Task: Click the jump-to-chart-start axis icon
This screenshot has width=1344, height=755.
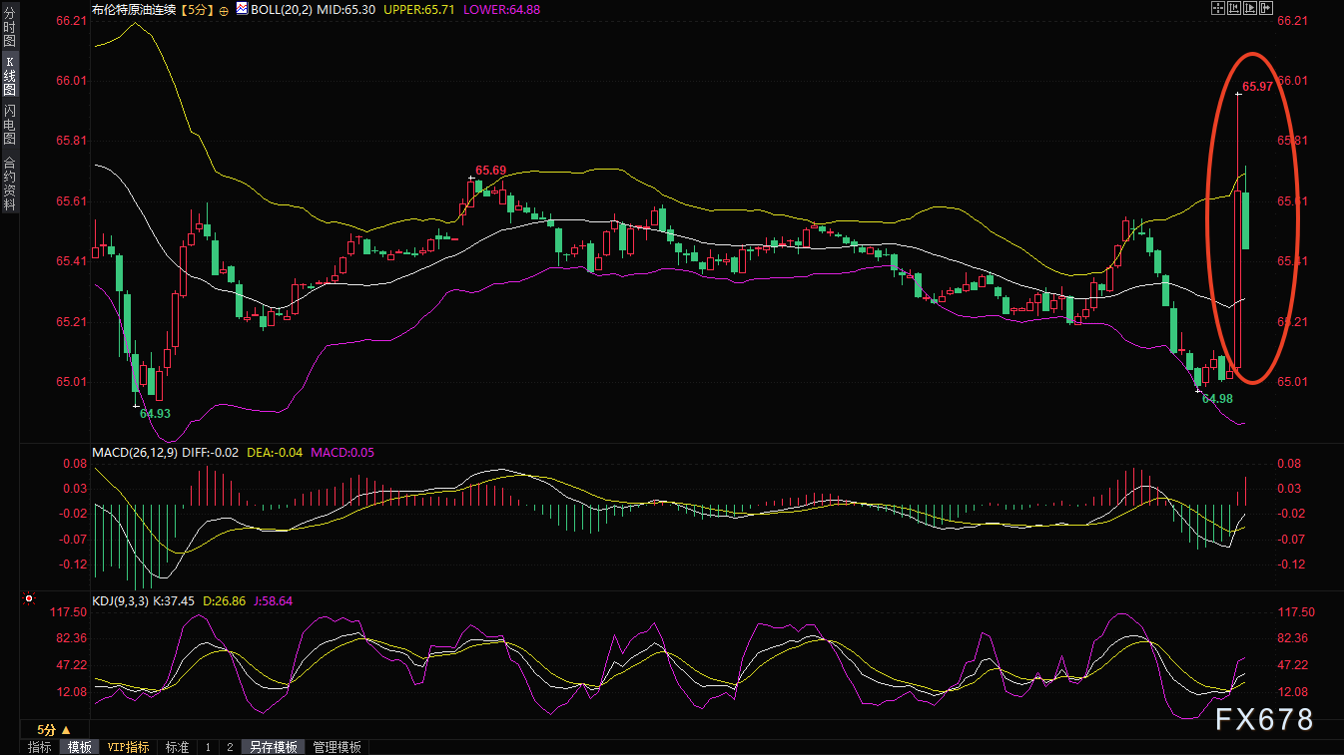Action: click(1233, 8)
